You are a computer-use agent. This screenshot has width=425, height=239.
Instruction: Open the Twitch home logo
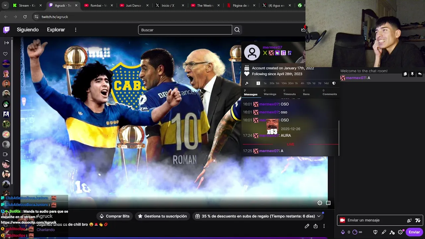(x=6, y=30)
